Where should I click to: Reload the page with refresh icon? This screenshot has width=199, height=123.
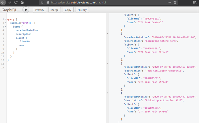click(x=16, y=2)
